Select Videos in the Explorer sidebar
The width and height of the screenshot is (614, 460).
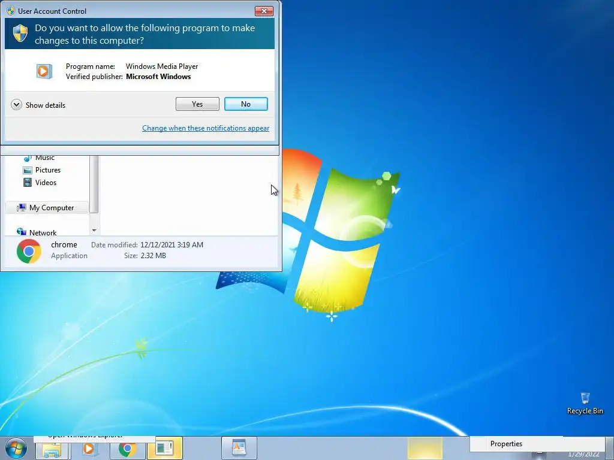click(46, 182)
